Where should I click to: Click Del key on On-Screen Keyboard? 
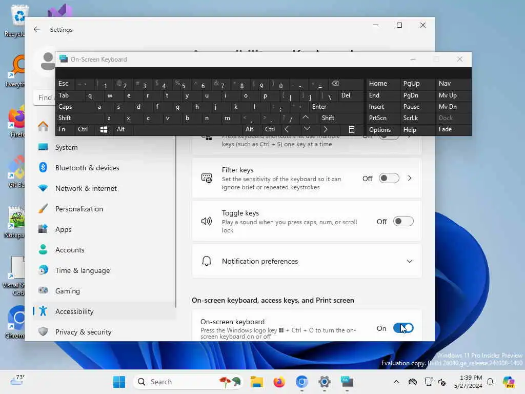coord(350,95)
